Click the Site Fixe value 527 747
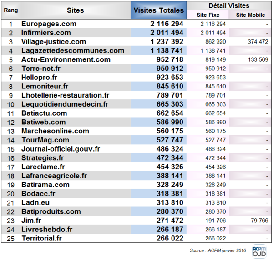Viewport: 273px width, 260px height. coord(216,140)
